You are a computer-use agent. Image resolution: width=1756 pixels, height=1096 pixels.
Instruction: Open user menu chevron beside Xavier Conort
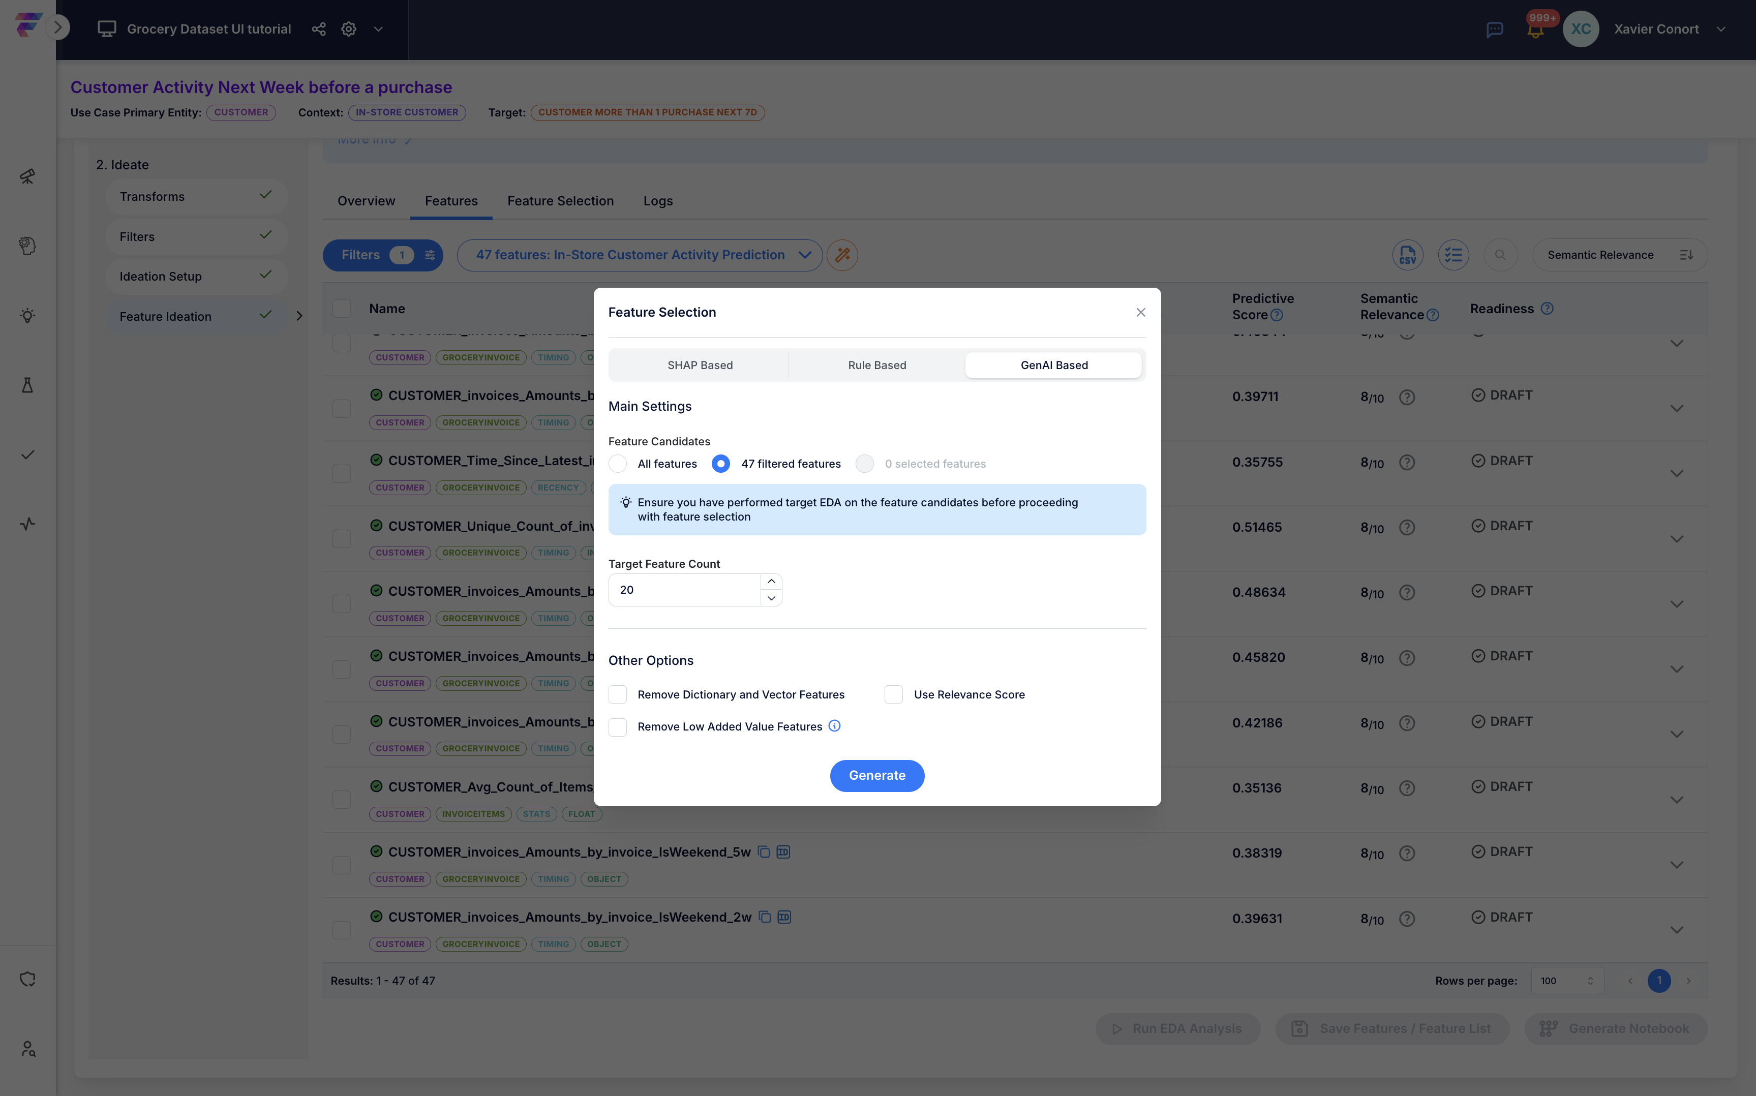tap(1721, 29)
